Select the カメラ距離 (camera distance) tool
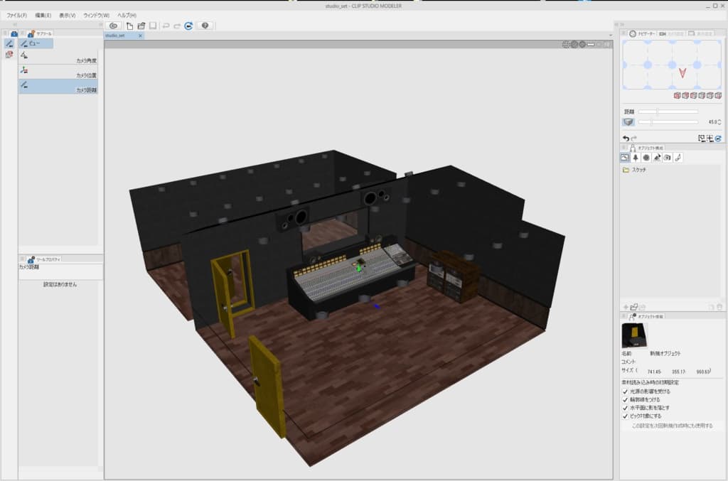Viewport: 728px width, 481px height. pyautogui.click(x=57, y=86)
